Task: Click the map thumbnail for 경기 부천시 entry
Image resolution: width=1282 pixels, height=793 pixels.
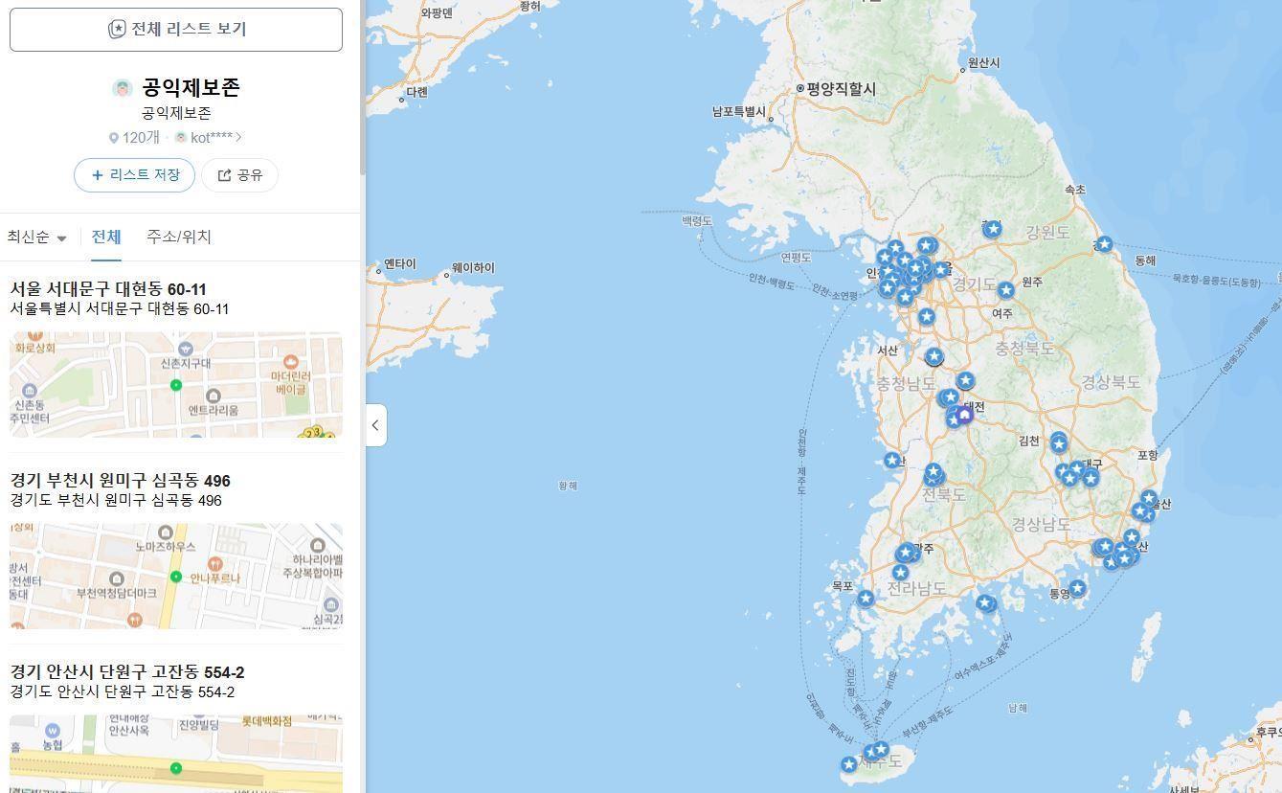Action: (x=175, y=577)
